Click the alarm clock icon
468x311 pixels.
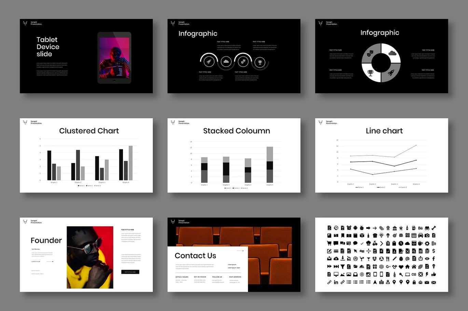point(349,228)
